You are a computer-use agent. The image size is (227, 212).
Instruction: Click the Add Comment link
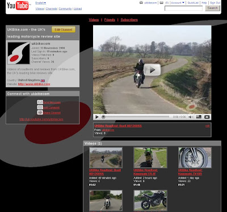pyautogui.click(x=52, y=108)
